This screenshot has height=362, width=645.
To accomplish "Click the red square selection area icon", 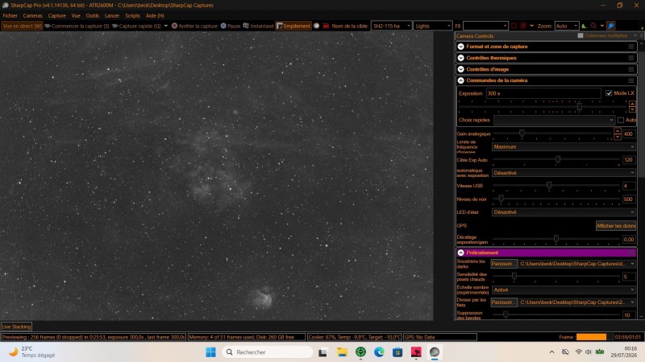I will click(514, 26).
